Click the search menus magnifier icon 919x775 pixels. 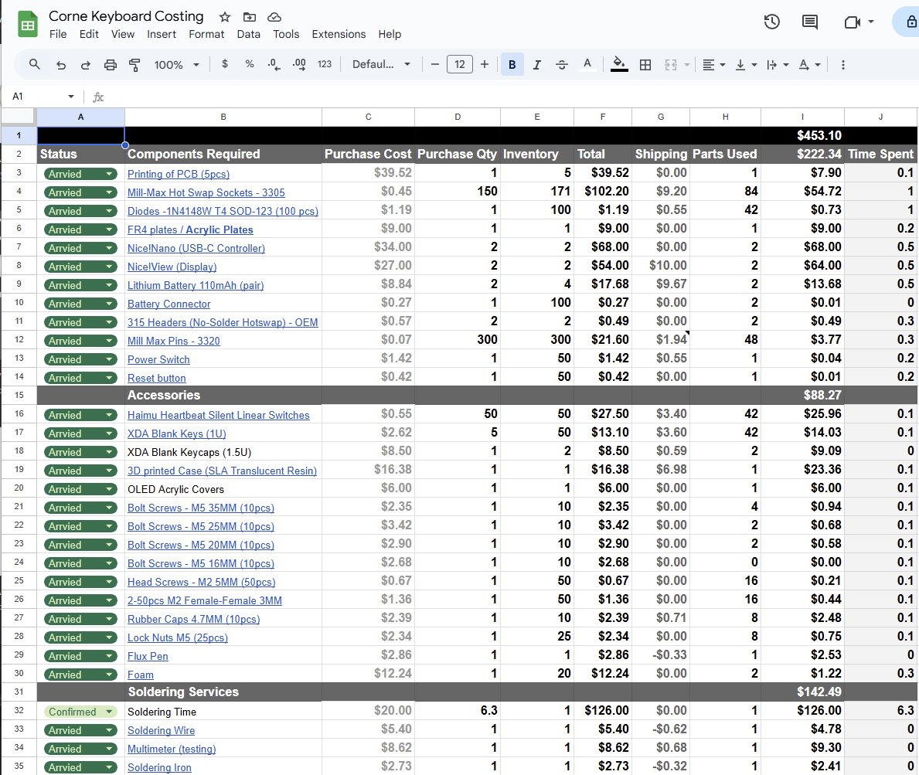click(35, 65)
